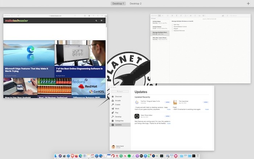Open hamburger menu on maketecheasier page
Screen dimensions: 254x159
click(101, 21)
